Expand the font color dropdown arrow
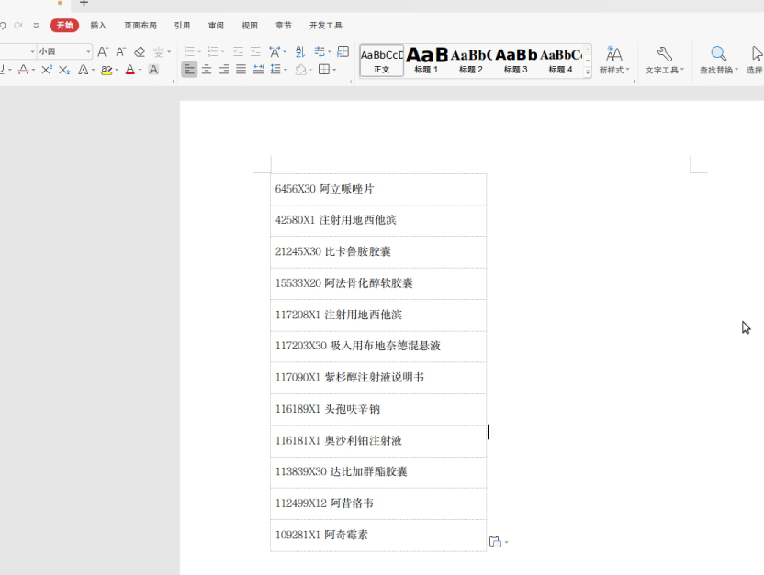The width and height of the screenshot is (764, 575). coord(140,70)
